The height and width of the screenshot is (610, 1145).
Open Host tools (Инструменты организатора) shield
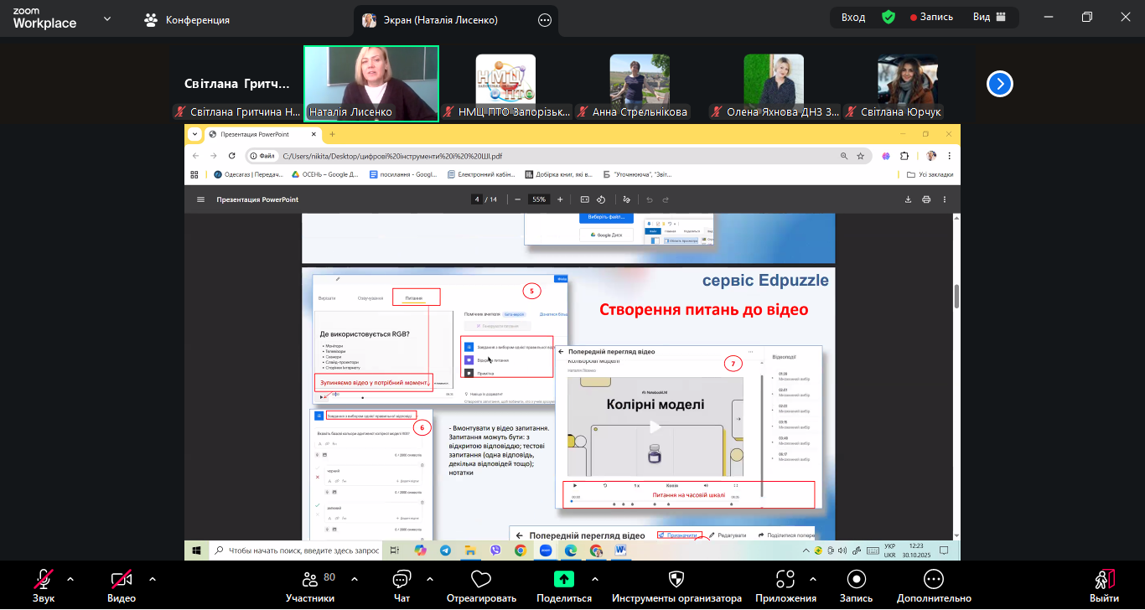pos(676,580)
